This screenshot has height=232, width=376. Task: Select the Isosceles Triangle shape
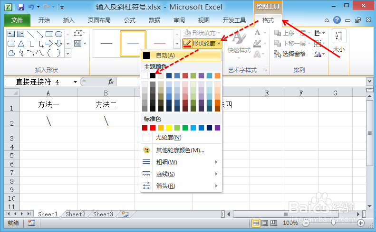pyautogui.click(x=21, y=44)
